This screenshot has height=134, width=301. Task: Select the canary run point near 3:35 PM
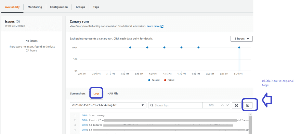[x=130, y=47]
